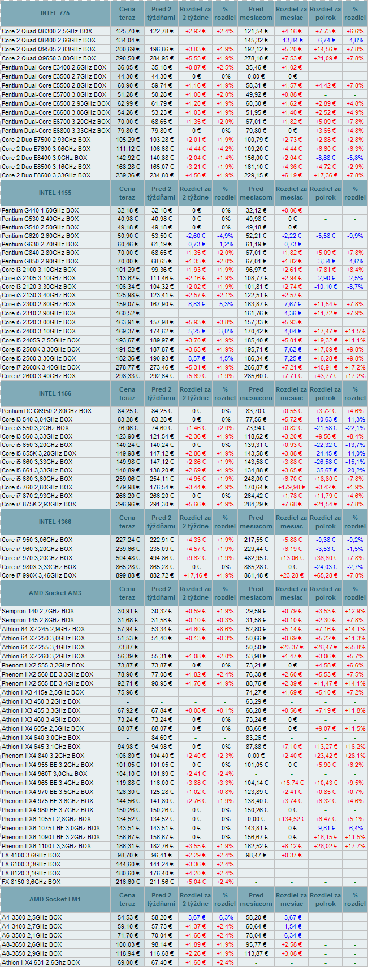Click the +65,28 € half-year difference for Core i7 990X

point(326,576)
